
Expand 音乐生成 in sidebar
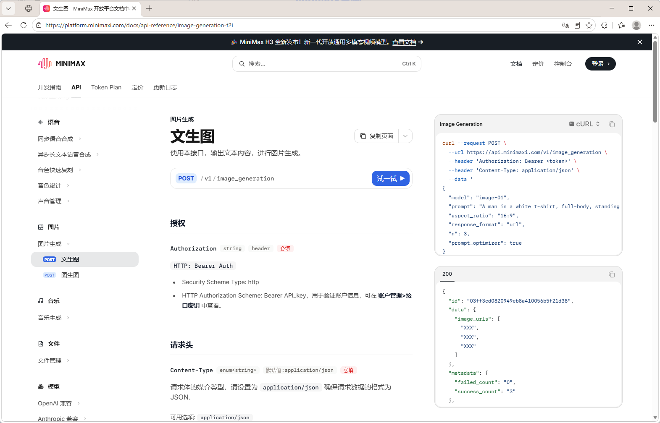53,318
